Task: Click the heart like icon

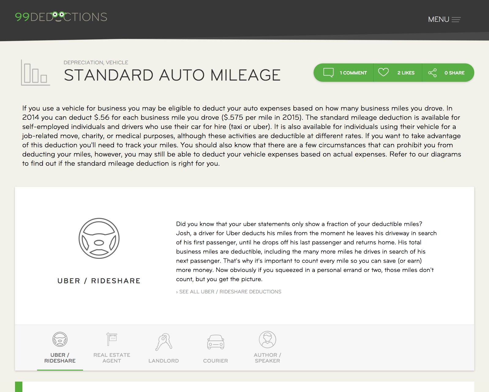Action: (x=383, y=72)
